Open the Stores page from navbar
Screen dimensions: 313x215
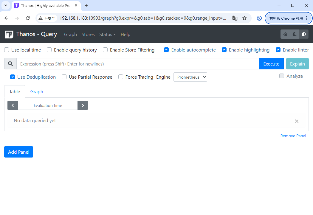(88, 35)
